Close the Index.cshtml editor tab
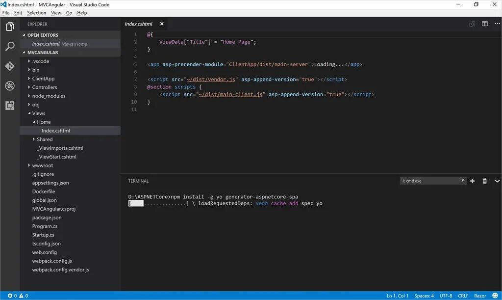 tap(162, 24)
